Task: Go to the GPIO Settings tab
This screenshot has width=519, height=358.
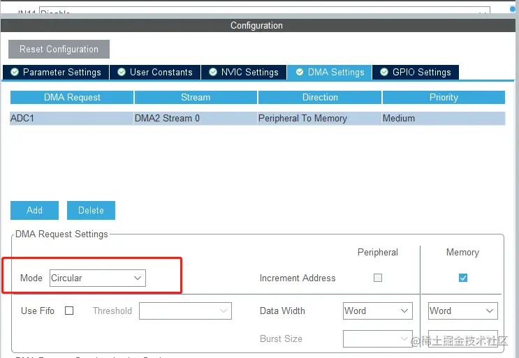Action: point(416,72)
